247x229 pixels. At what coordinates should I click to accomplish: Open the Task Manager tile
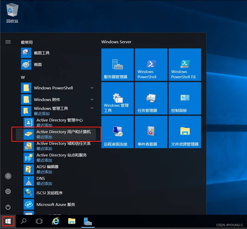[151, 98]
